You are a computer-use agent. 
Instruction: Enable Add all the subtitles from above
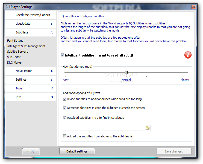coord(64,136)
